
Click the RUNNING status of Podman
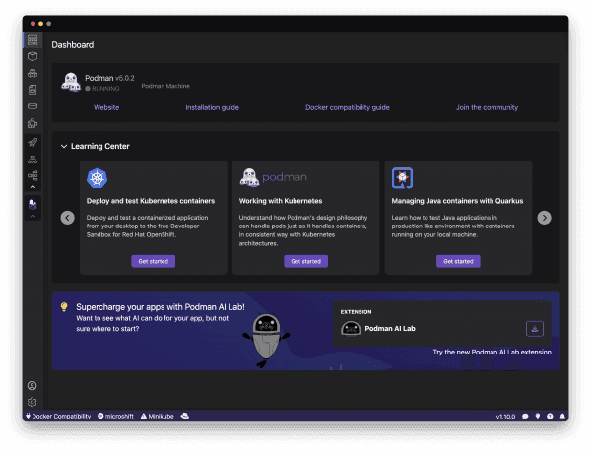[x=102, y=89]
